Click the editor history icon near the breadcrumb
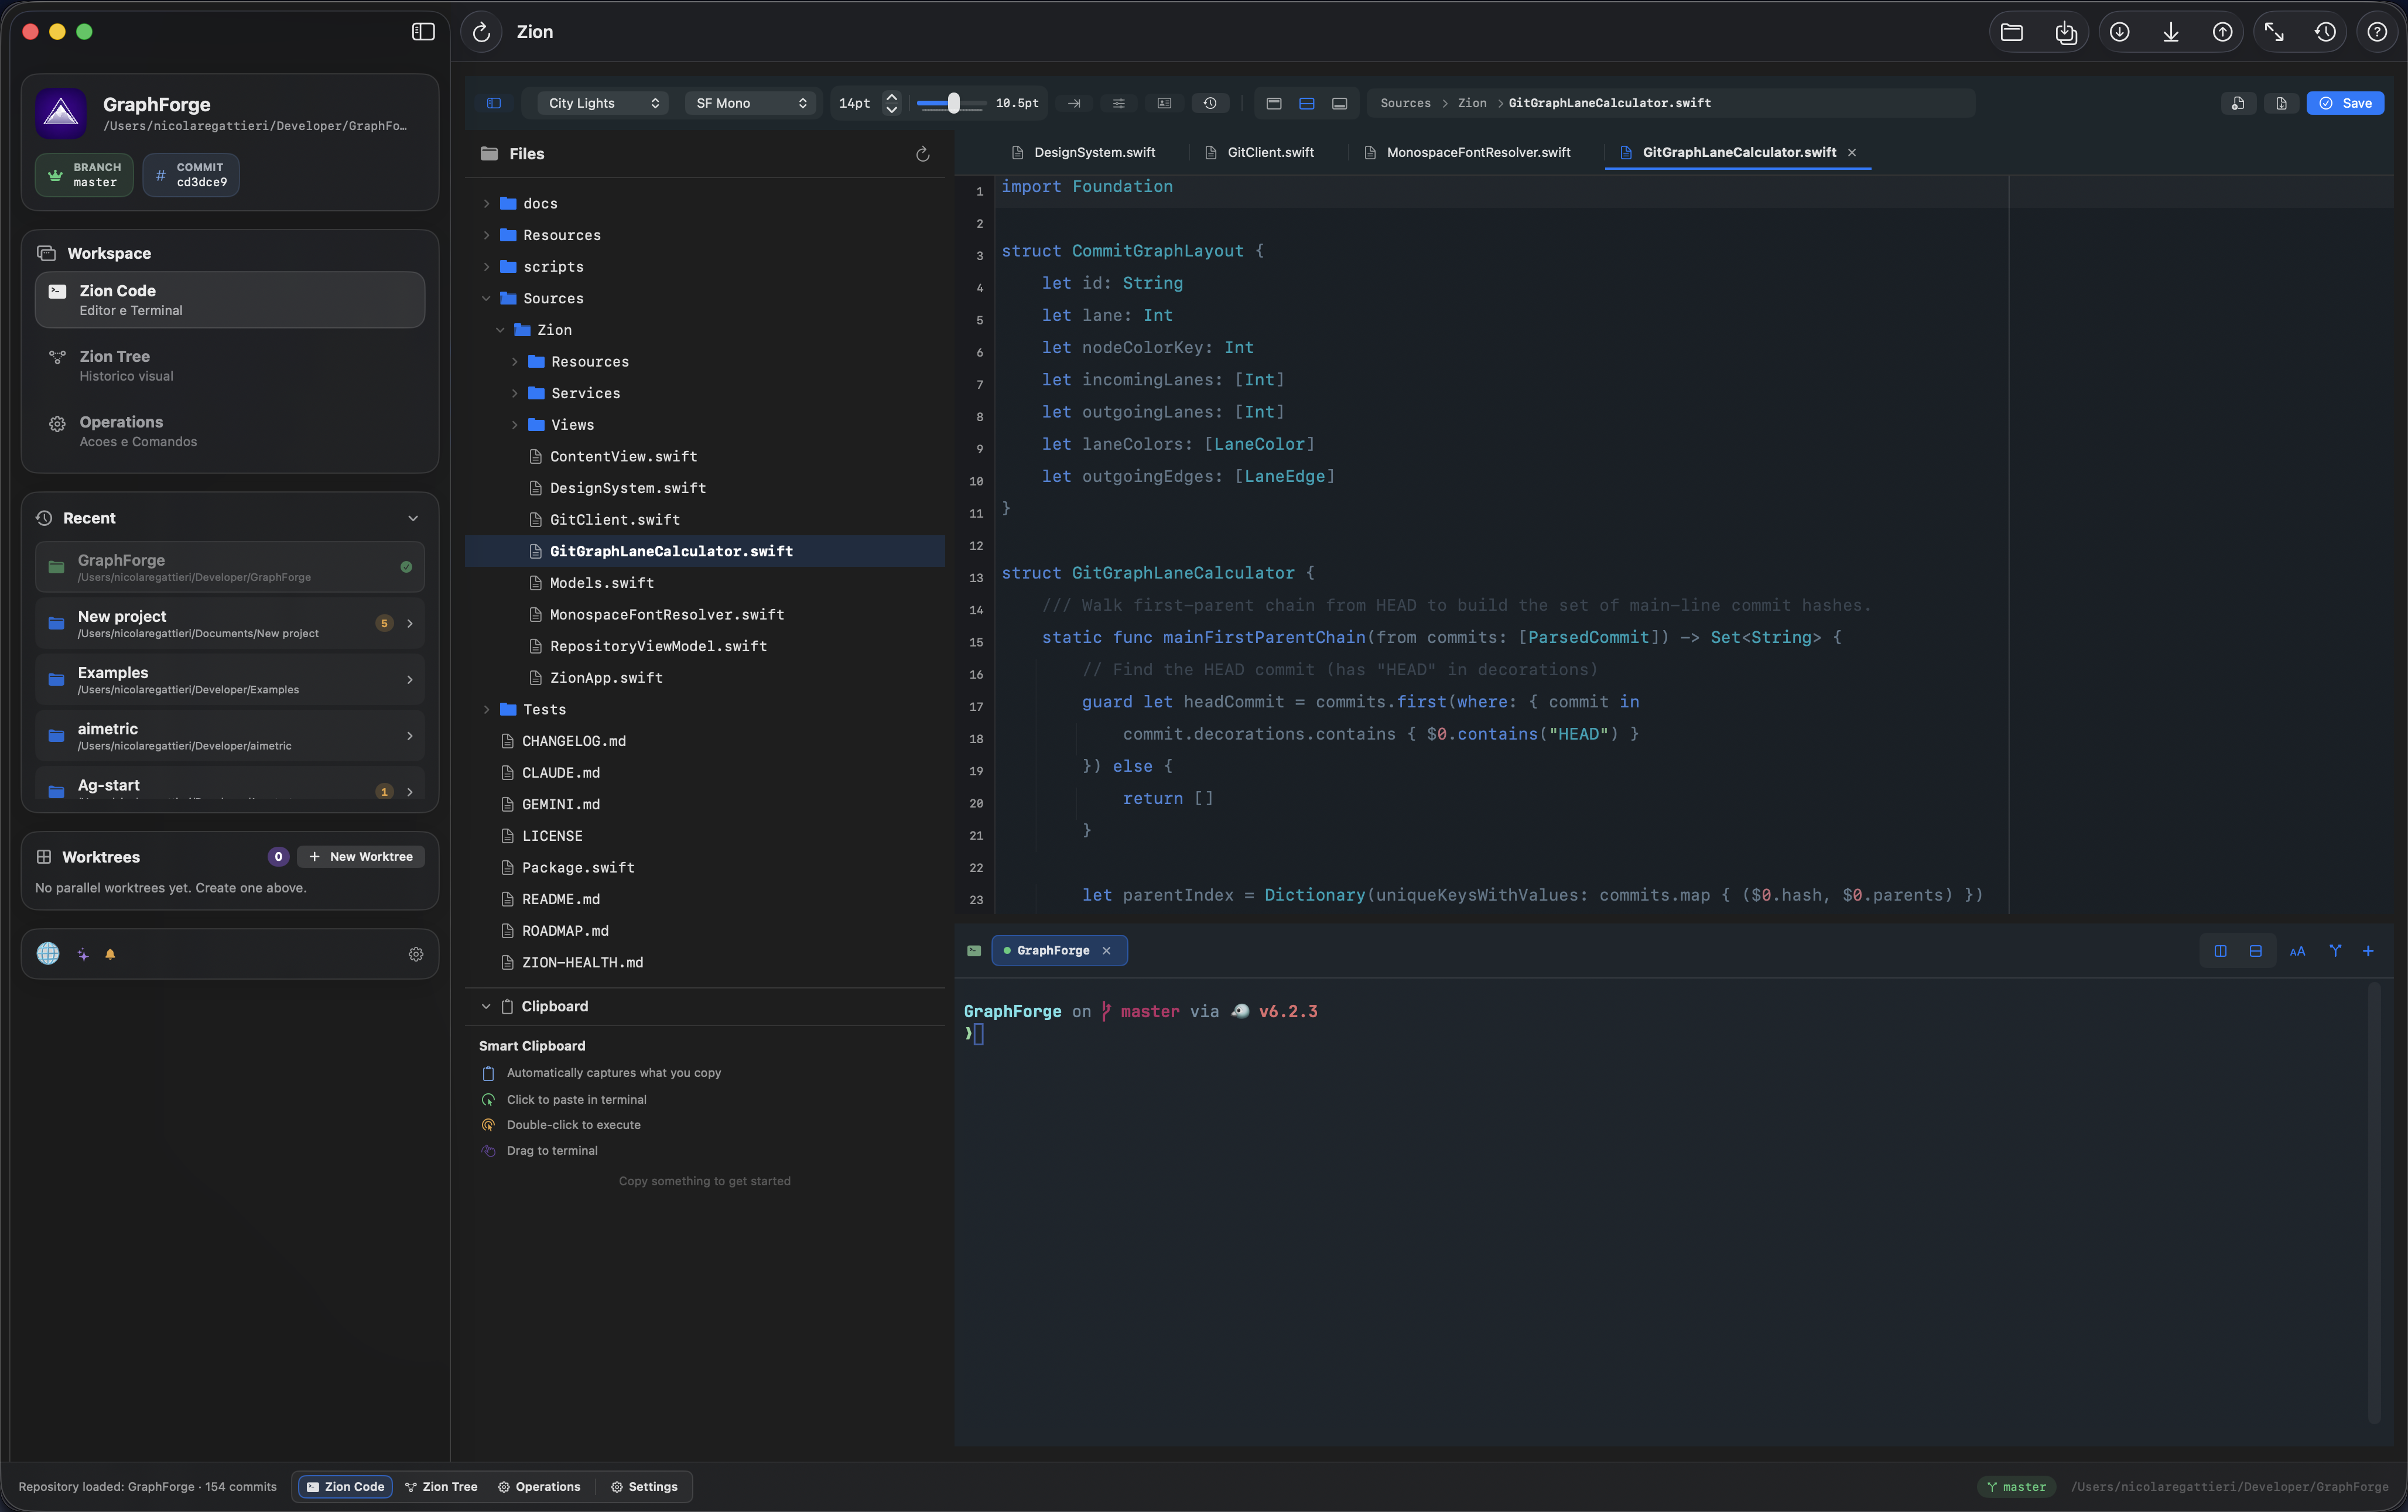2408x1512 pixels. (1210, 103)
